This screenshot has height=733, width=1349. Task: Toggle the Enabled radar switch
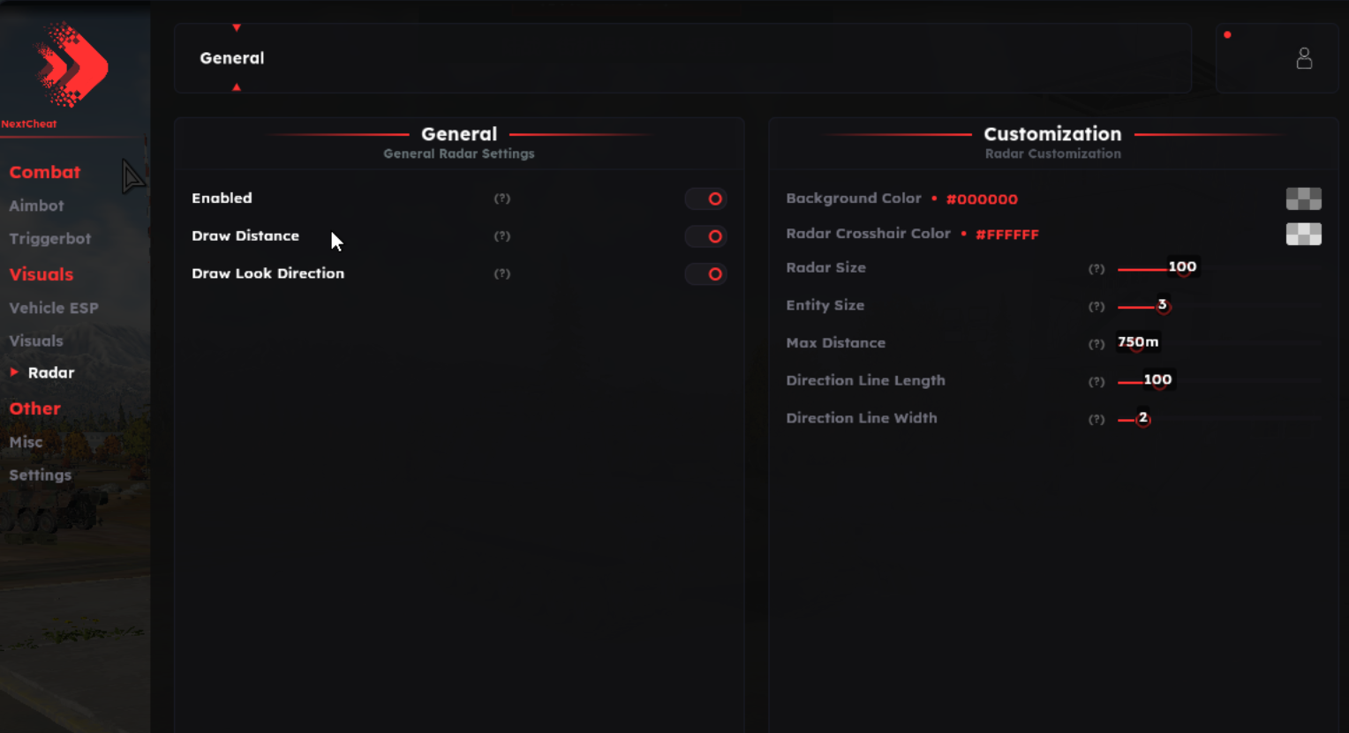point(705,198)
